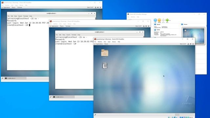Open Places menu in pulsartraining 2 guest panel

click(62, 26)
